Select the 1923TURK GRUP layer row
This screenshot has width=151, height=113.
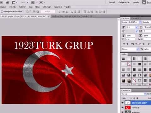[x=136, y=103]
